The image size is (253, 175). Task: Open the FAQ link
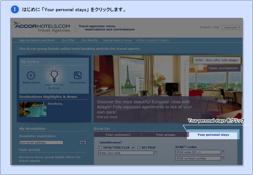point(216,27)
